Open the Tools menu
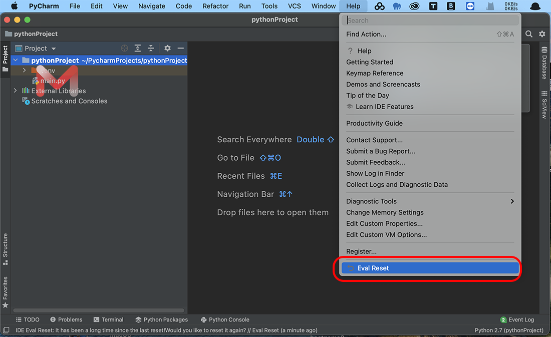551x337 pixels. (269, 6)
